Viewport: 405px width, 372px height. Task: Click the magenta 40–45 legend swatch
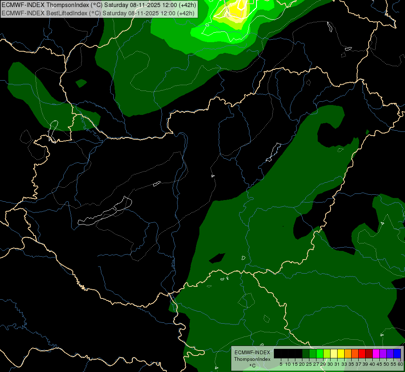pyautogui.click(x=376, y=353)
